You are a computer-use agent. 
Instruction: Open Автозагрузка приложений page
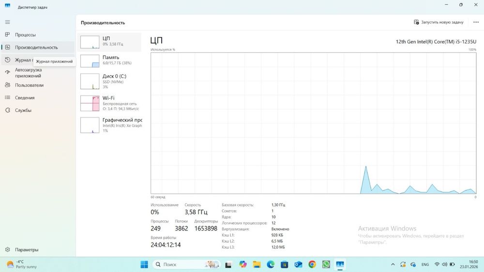coord(38,72)
